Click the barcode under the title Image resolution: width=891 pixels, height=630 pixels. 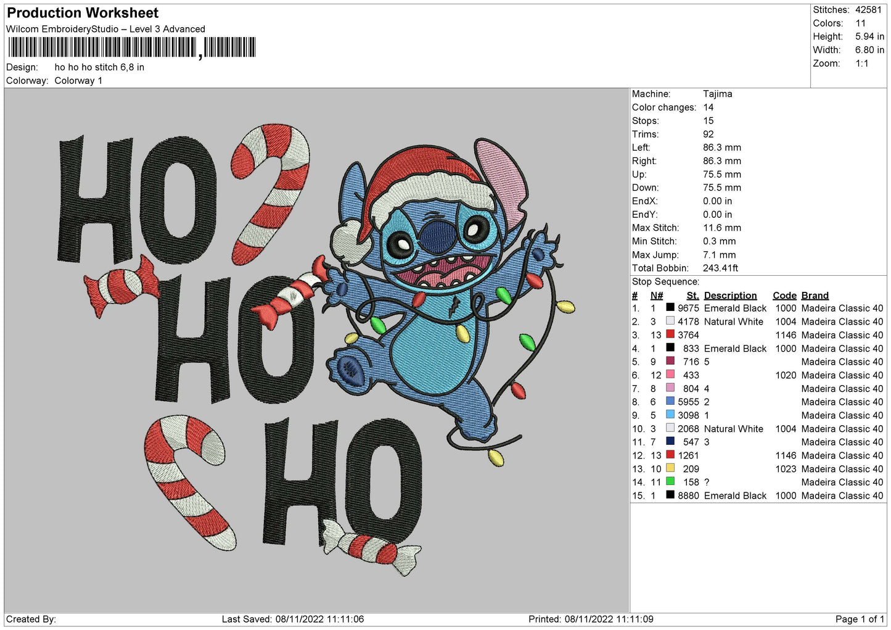[132, 48]
